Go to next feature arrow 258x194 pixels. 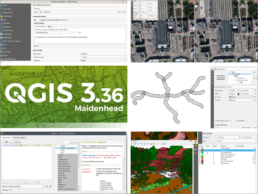point(51,187)
